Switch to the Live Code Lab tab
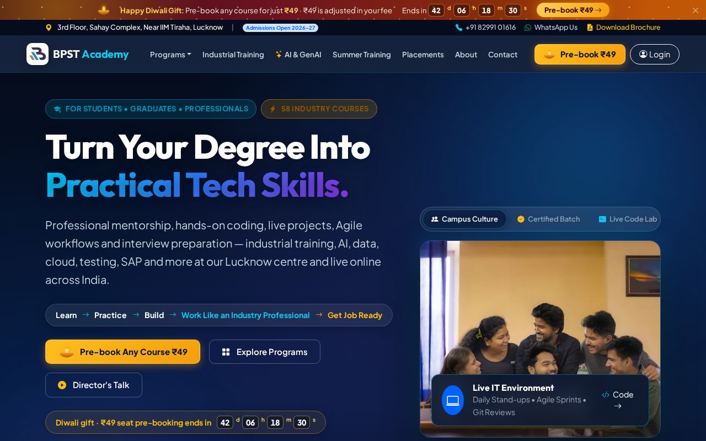Viewport: 706px width, 441px height. click(x=628, y=219)
